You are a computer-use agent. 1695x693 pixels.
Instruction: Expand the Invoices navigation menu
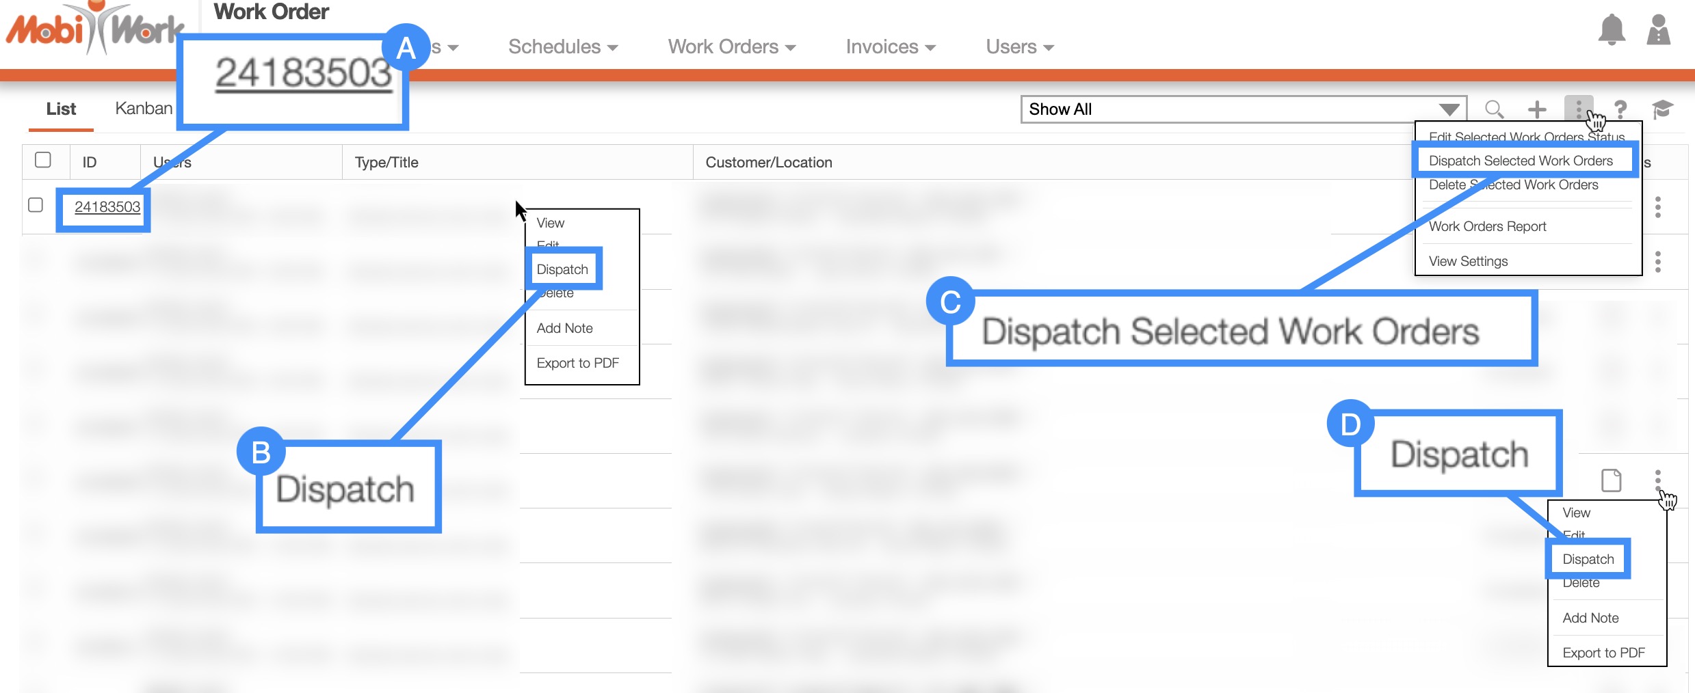point(890,46)
